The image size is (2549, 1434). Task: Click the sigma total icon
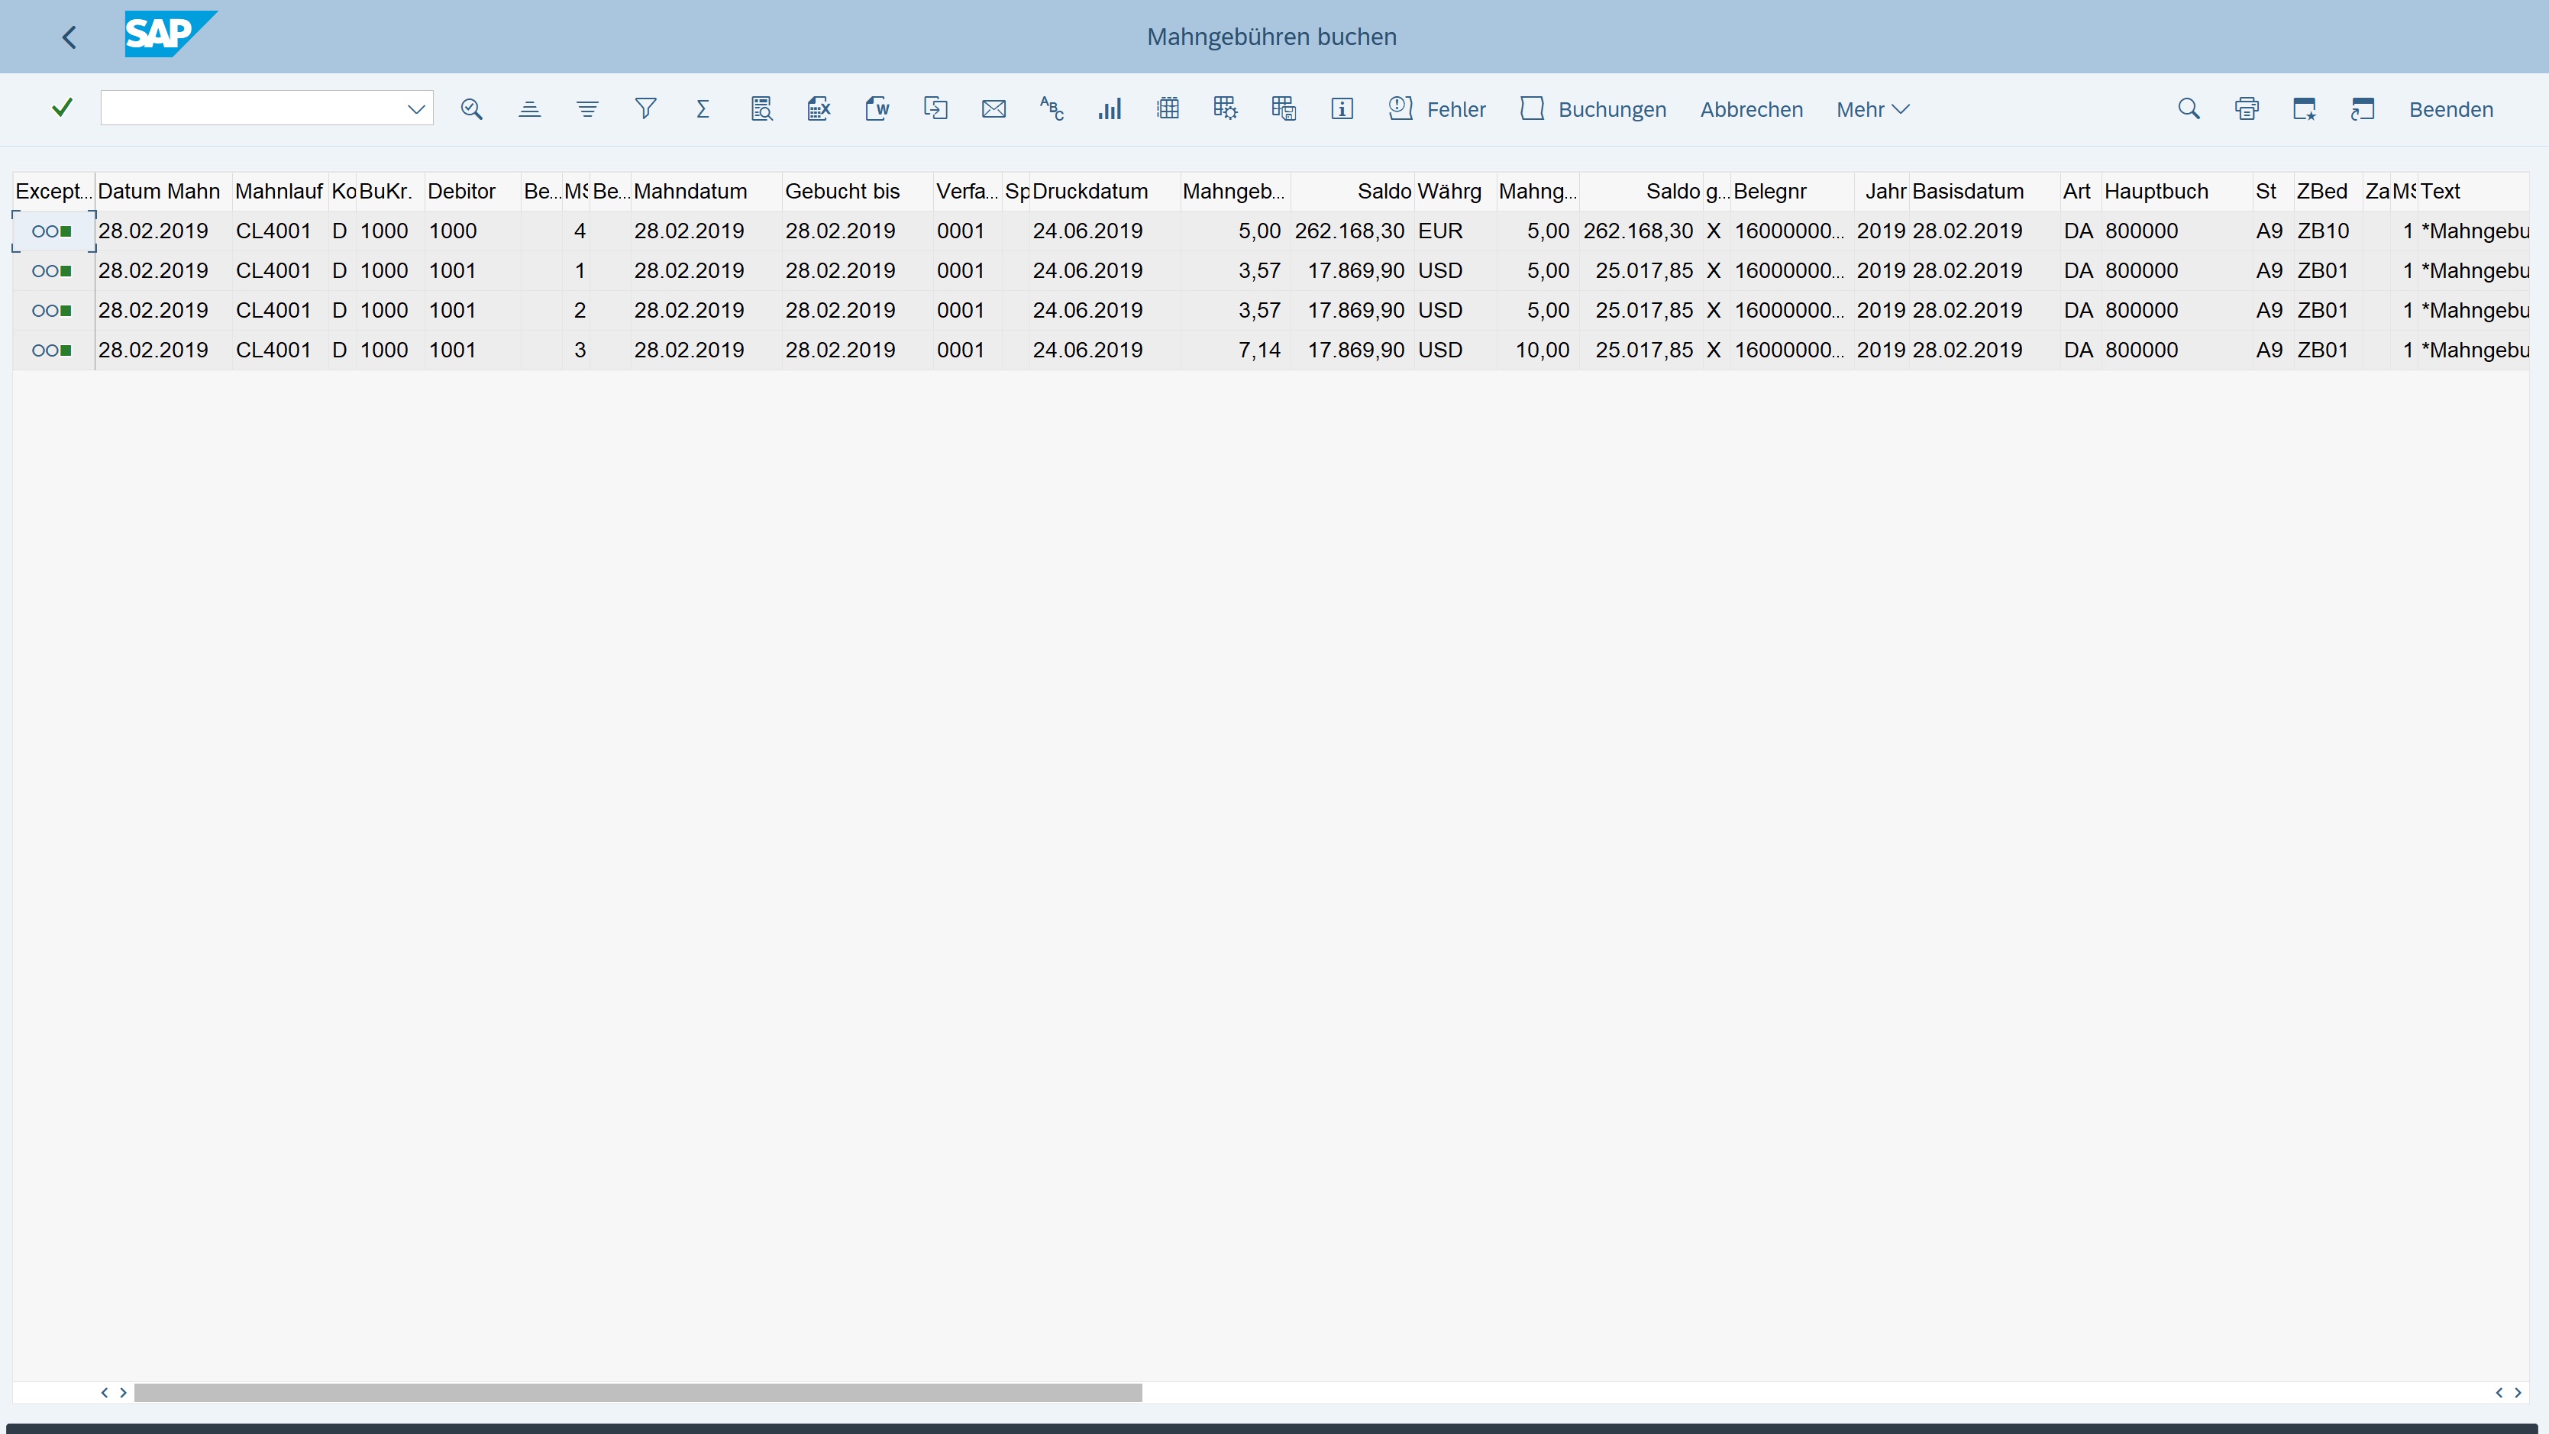tap(703, 109)
